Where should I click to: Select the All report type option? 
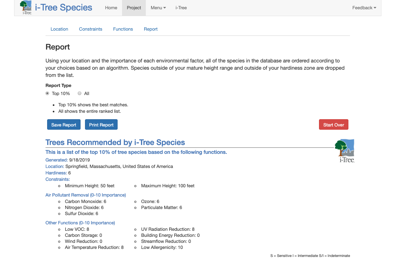point(80,93)
